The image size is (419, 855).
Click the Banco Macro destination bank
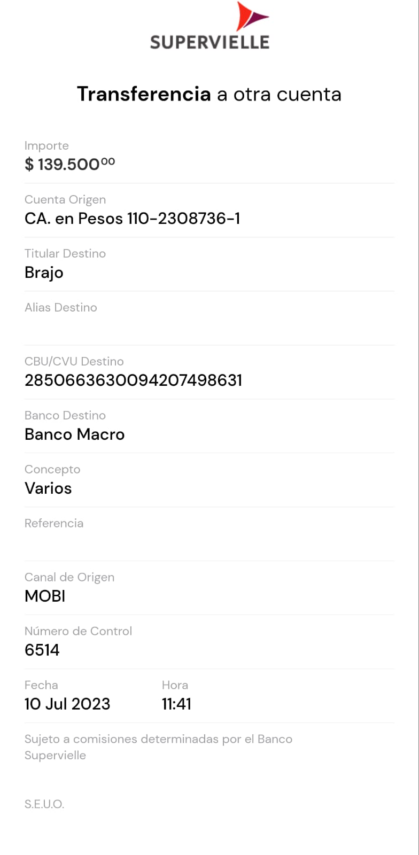(x=74, y=434)
